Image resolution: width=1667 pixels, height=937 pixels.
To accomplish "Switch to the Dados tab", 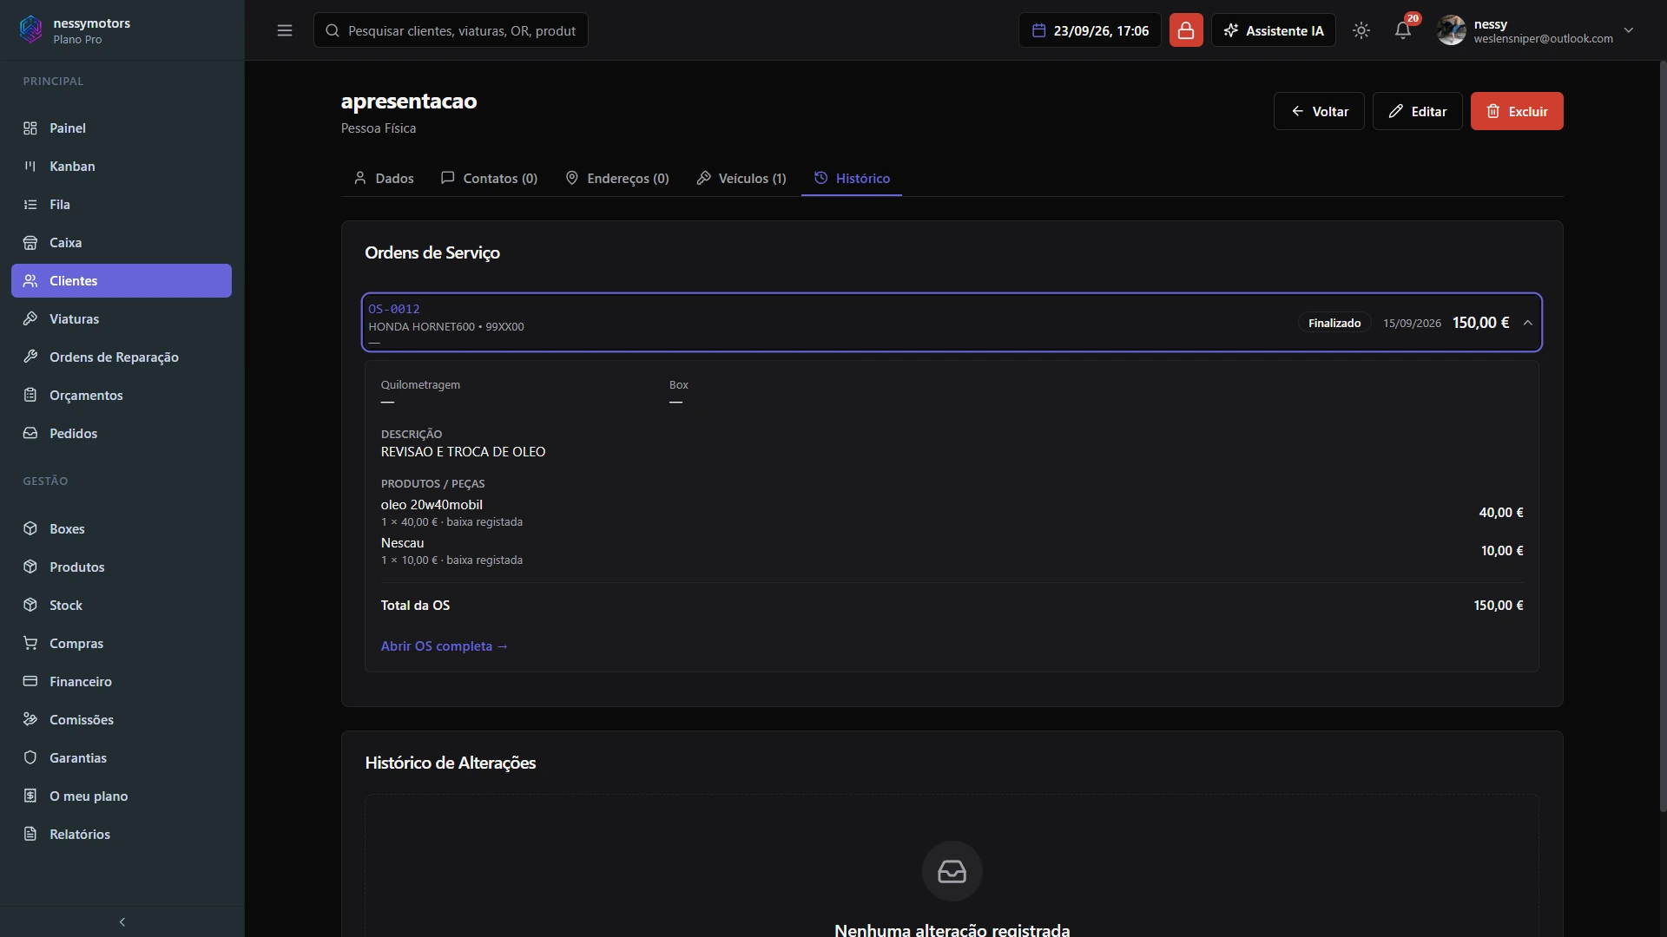I will pos(384,179).
